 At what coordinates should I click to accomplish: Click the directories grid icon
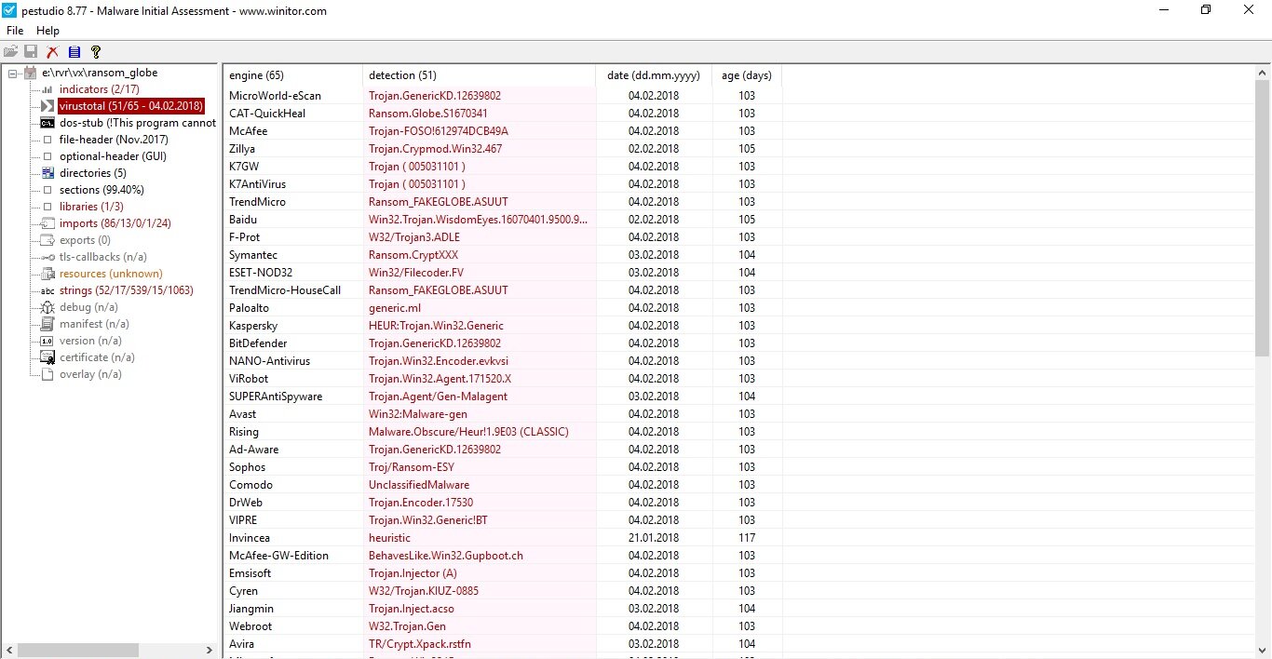click(x=47, y=173)
